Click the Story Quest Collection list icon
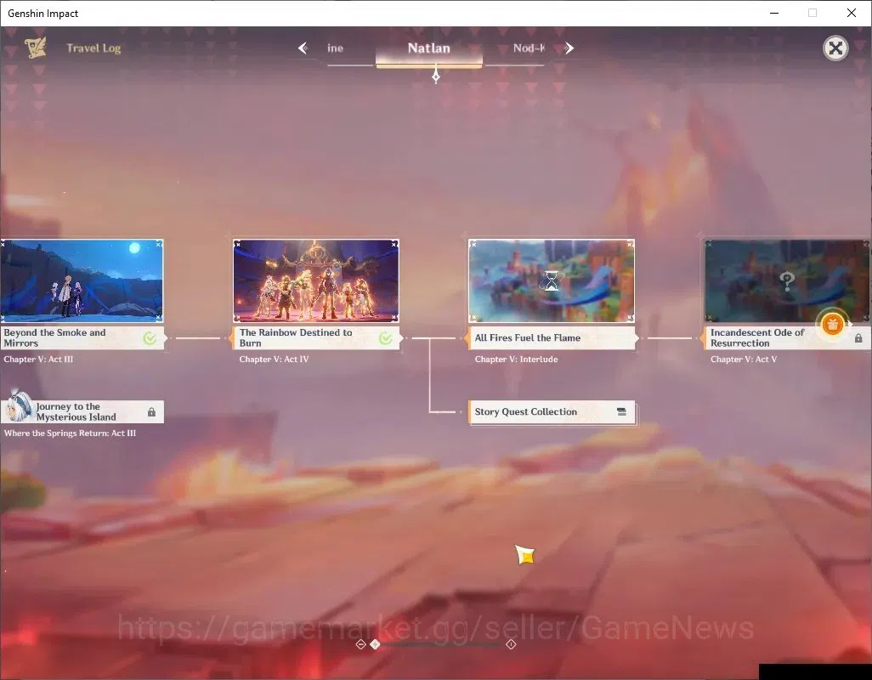Screen dimensions: 872x680 [x=621, y=412]
